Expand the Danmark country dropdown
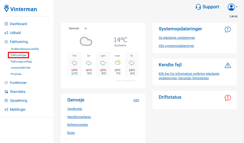 pyautogui.click(x=78, y=28)
